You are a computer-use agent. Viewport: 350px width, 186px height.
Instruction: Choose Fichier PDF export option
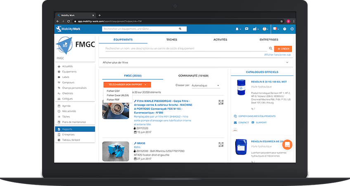[113, 100]
